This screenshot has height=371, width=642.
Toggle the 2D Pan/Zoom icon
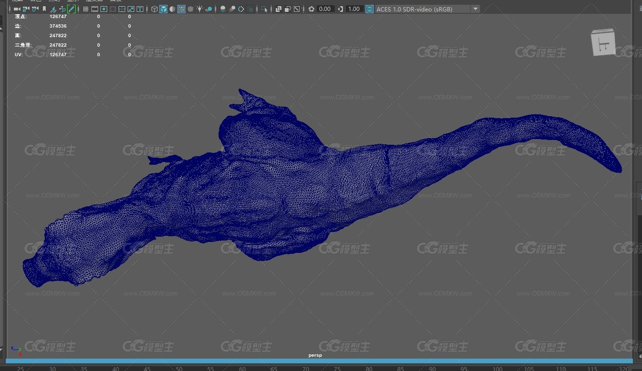pyautogui.click(x=62, y=9)
